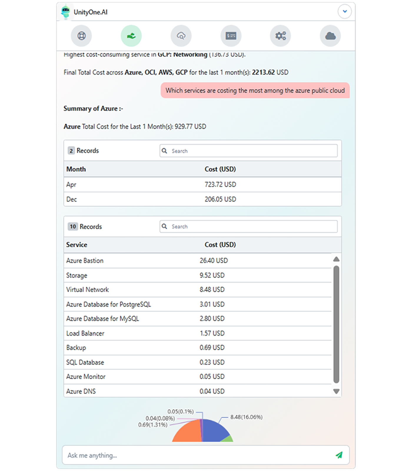Select the green cost hand icon tab
The width and height of the screenshot is (412, 471).
click(131, 36)
